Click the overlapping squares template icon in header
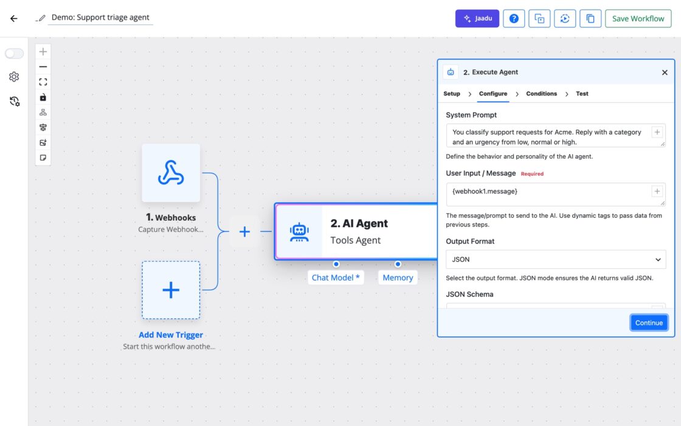 tap(539, 18)
